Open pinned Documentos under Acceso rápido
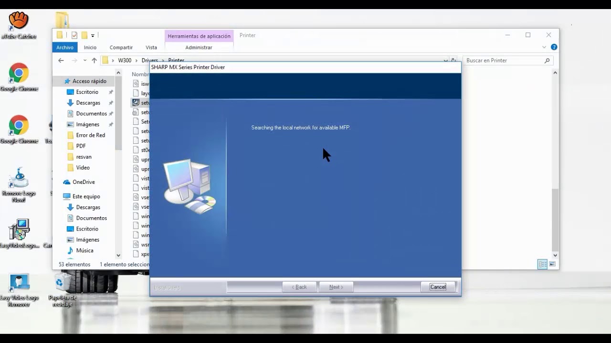The width and height of the screenshot is (611, 343). [91, 113]
